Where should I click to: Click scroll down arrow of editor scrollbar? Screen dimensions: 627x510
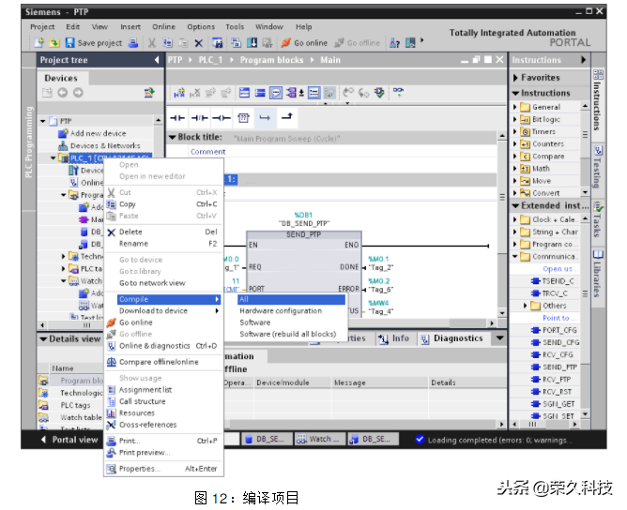pos(502,313)
